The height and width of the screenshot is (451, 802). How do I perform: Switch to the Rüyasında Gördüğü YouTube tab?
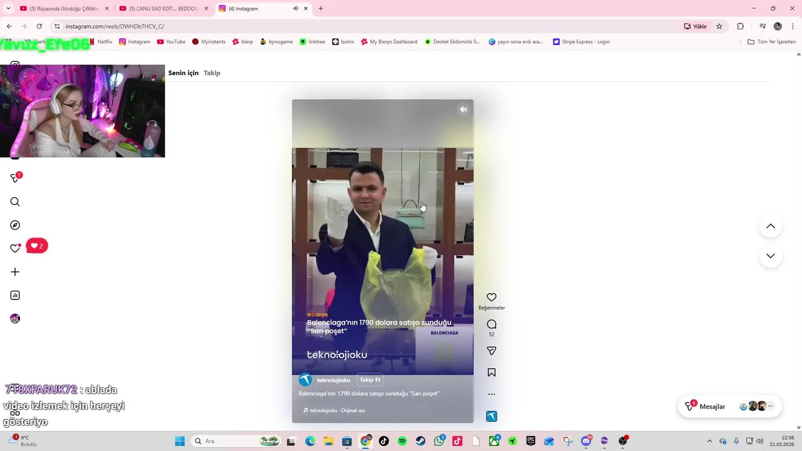pyautogui.click(x=65, y=9)
